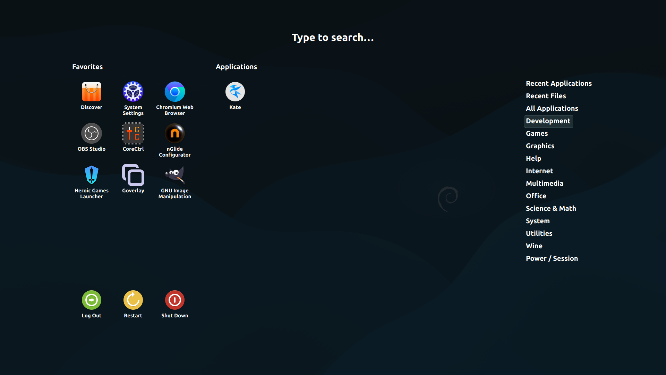Click the red Shut Down button

(x=175, y=300)
